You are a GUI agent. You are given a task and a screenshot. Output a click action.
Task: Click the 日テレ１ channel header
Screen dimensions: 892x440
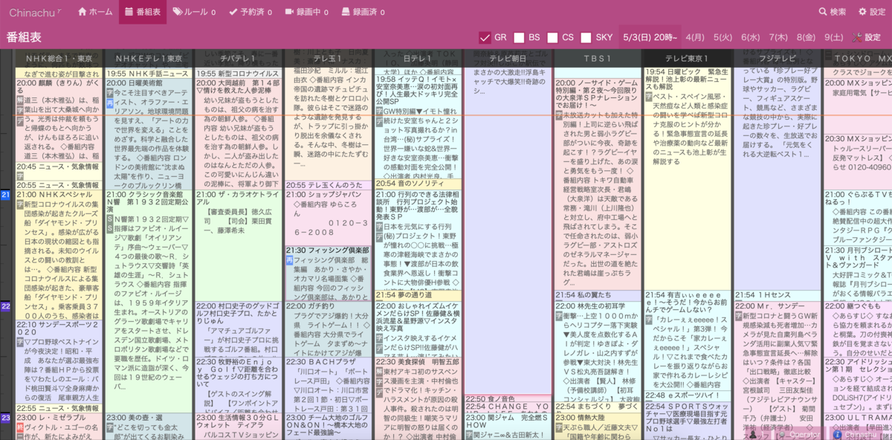418,59
